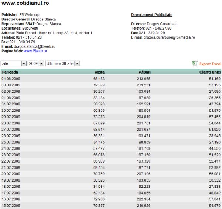Open the 'Ultimele 30 zile' dropdown
Image resolution: width=222 pixels, height=209 pixels.
[63, 63]
